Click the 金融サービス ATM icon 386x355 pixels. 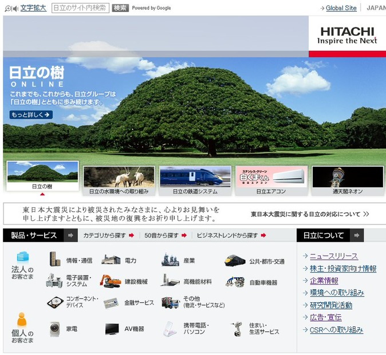111,303
